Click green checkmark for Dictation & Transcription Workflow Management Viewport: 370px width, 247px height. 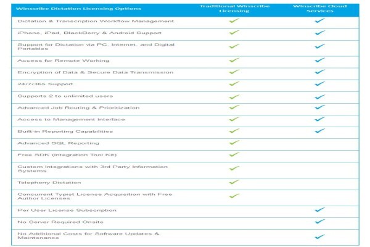[234, 21]
